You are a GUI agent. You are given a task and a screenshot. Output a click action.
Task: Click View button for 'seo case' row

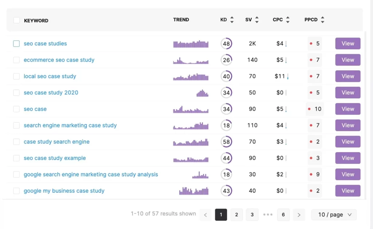pos(348,109)
